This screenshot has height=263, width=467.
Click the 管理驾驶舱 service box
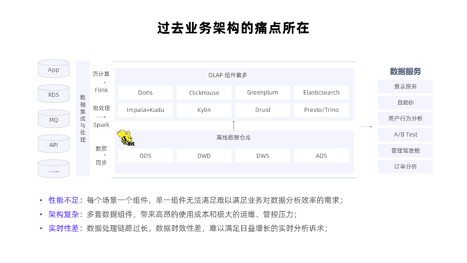(405, 151)
